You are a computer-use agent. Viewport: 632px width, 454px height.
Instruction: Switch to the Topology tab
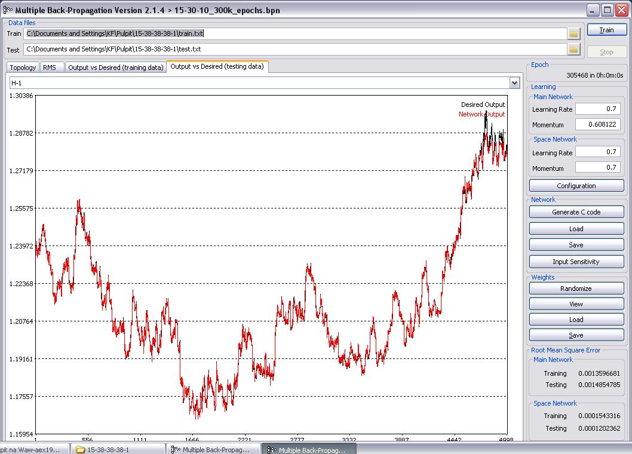click(23, 68)
